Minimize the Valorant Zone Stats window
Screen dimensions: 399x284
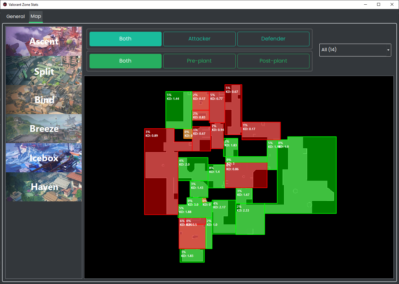pyautogui.click(x=365, y=4)
